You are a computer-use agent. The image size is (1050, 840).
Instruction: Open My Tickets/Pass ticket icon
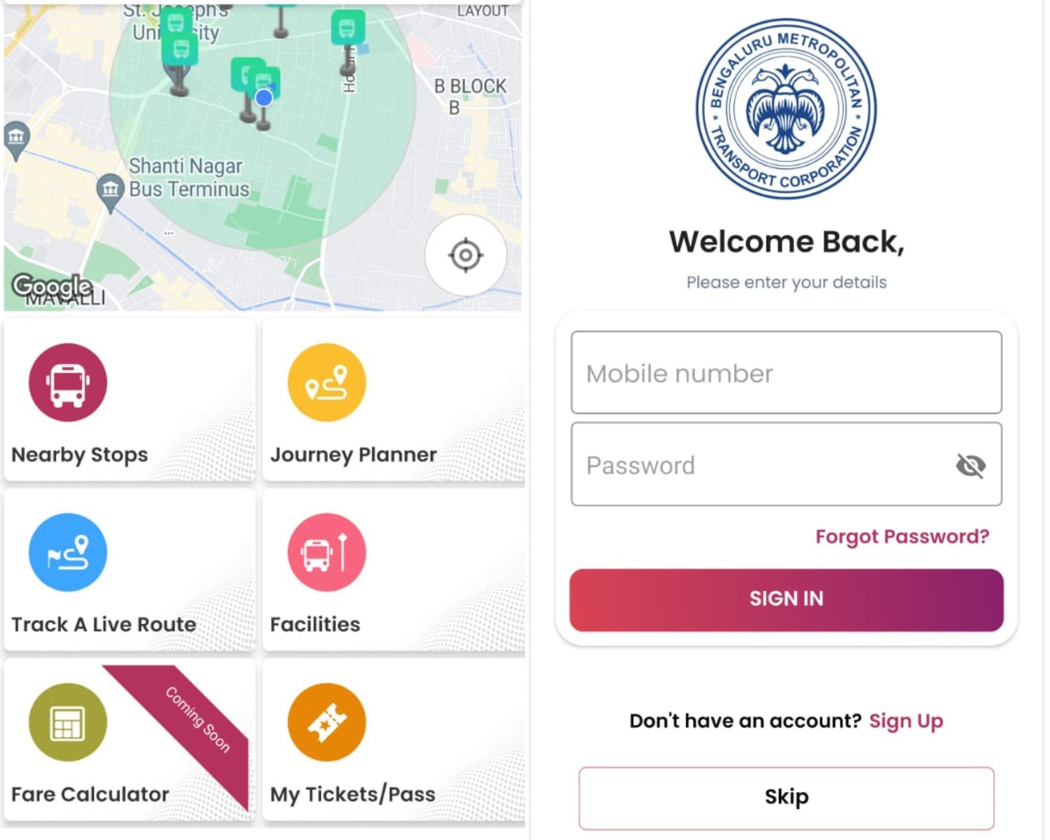[x=327, y=722]
